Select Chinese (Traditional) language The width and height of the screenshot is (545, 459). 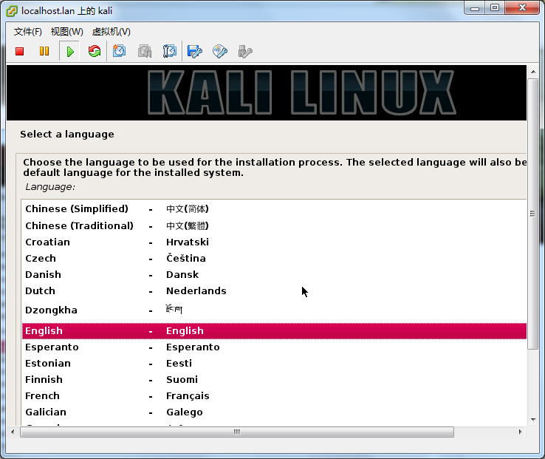(274, 226)
